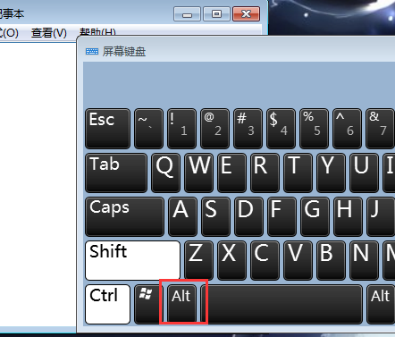Click the 7 / & key
This screenshot has width=395, height=337.
pyautogui.click(x=381, y=129)
